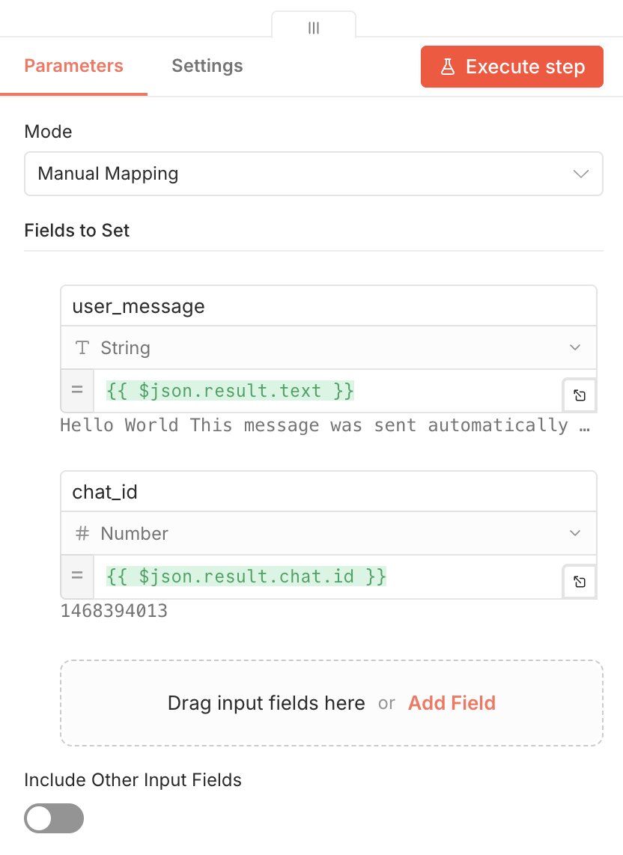Click the drag handle at the panel top
This screenshot has height=855, width=623.
pyautogui.click(x=314, y=28)
